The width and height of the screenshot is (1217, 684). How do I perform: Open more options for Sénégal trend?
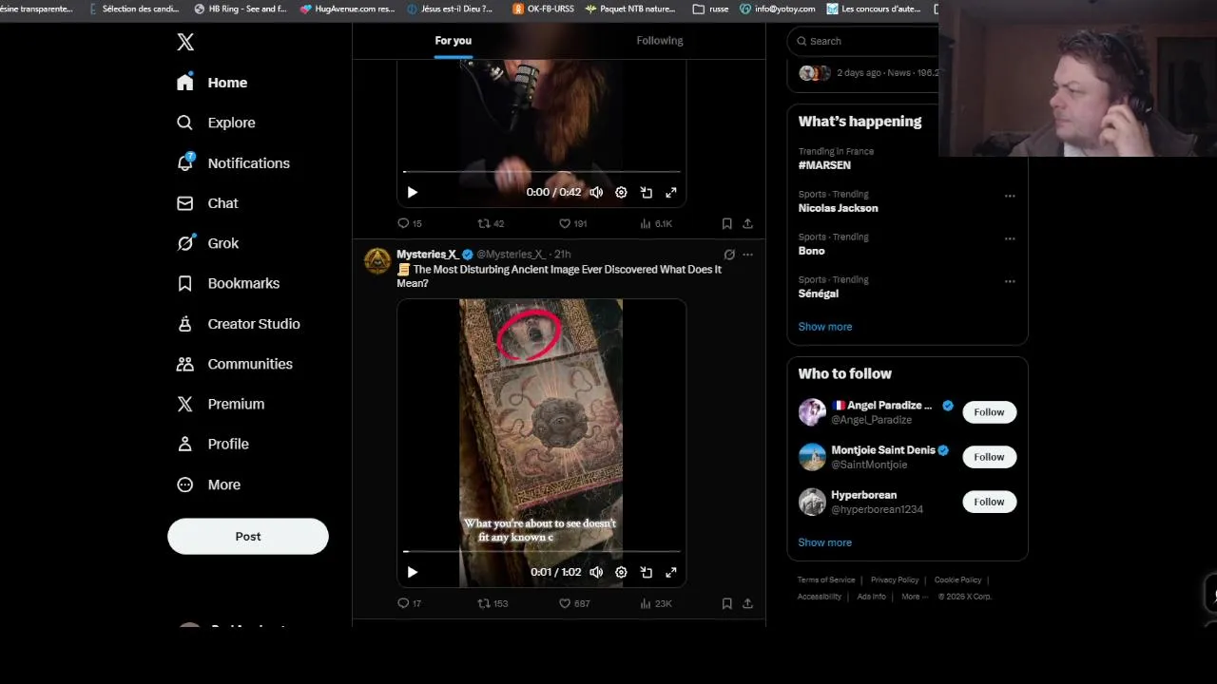1010,281
